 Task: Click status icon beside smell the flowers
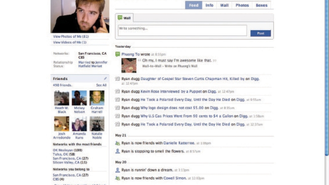click(x=118, y=151)
